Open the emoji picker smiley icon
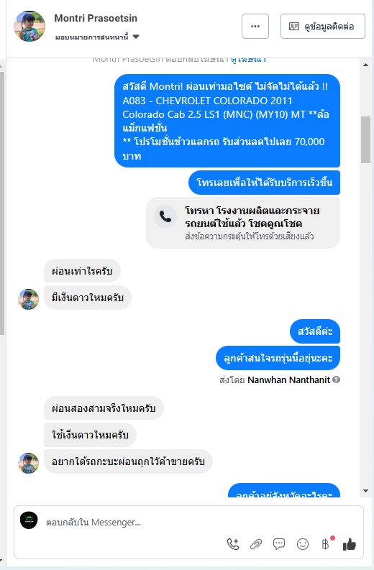 [303, 544]
